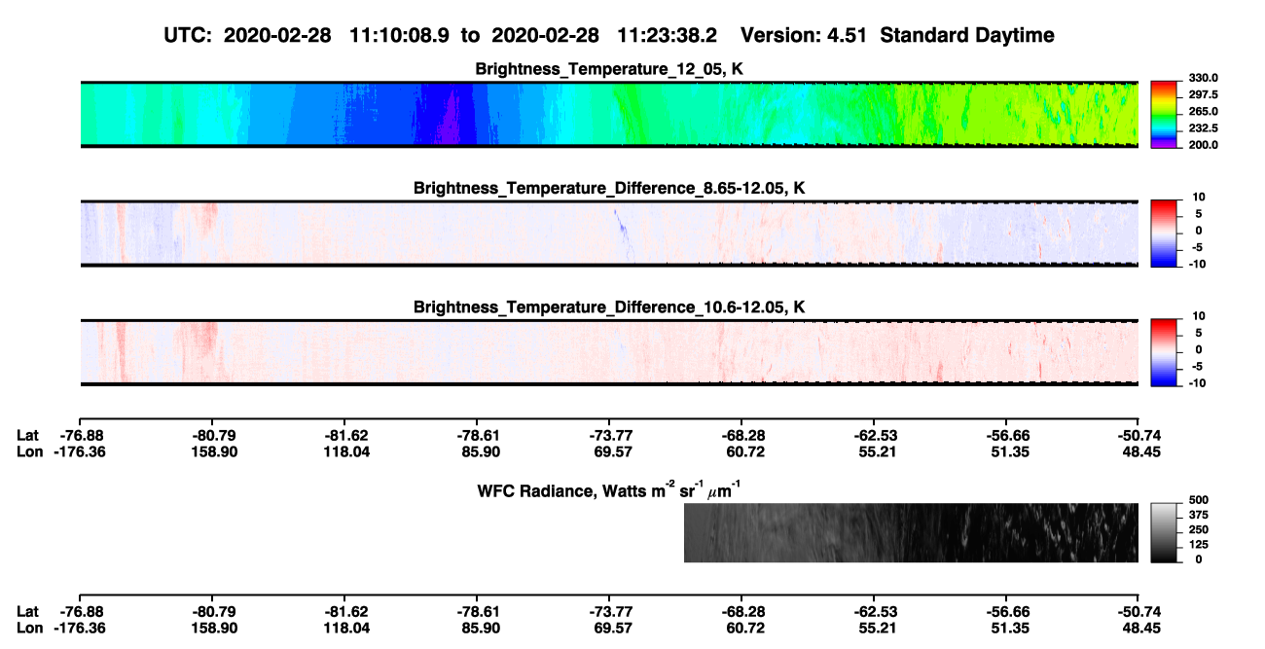The image size is (1265, 649).
Task: Click the -68.28 latitude tick on upper axis
Action: [x=741, y=435]
